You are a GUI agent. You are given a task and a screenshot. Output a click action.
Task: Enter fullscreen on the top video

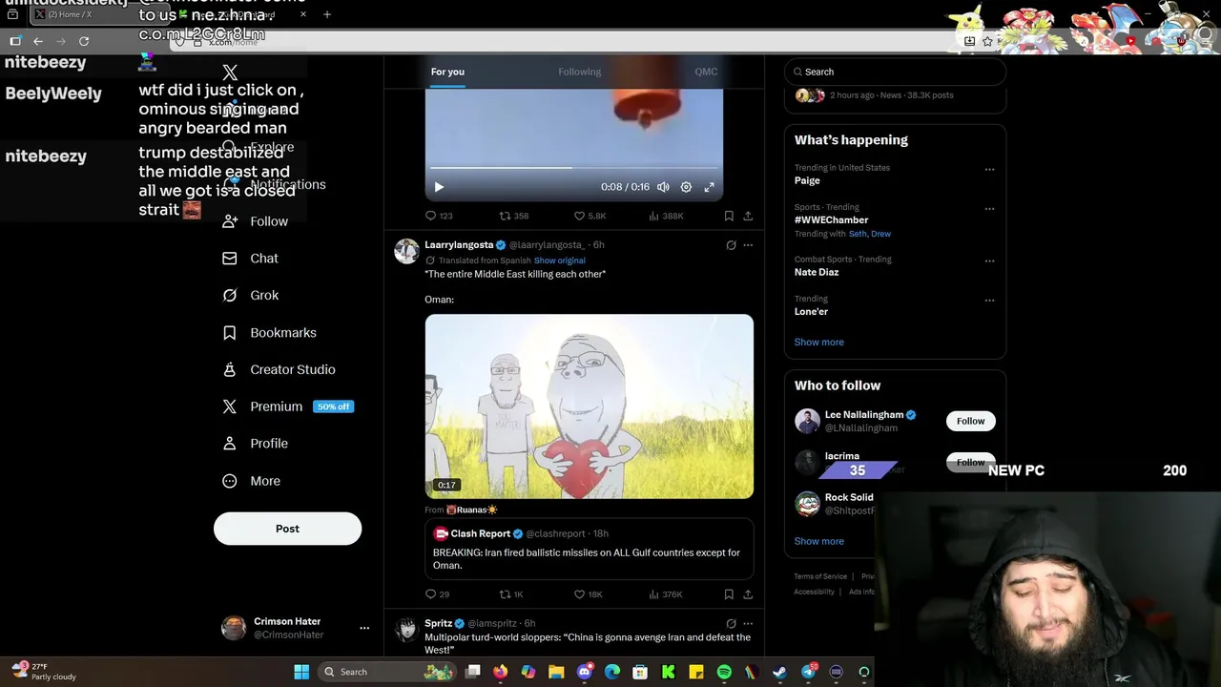pyautogui.click(x=709, y=187)
